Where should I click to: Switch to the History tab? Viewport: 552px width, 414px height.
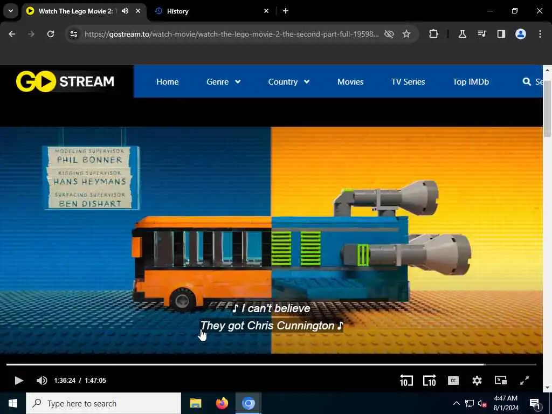pos(211,11)
